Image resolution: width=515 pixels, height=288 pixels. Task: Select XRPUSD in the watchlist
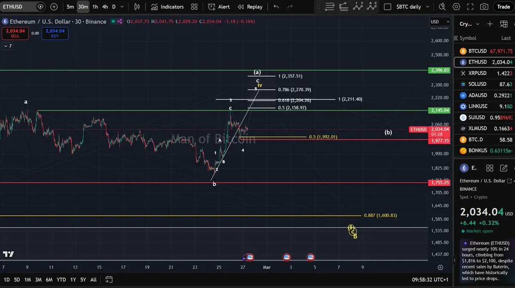485,73
